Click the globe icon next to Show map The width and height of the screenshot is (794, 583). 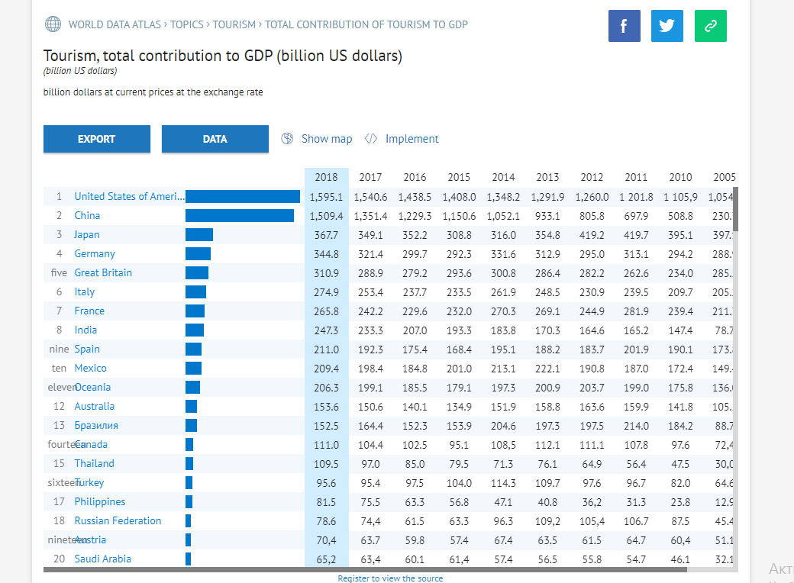tap(287, 139)
